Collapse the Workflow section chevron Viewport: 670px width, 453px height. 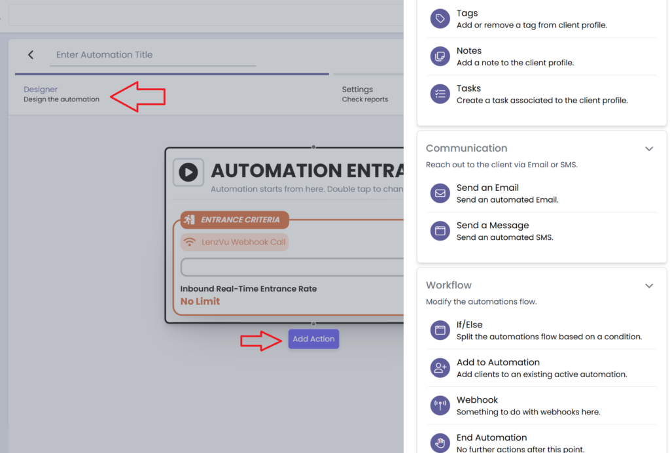click(x=649, y=286)
